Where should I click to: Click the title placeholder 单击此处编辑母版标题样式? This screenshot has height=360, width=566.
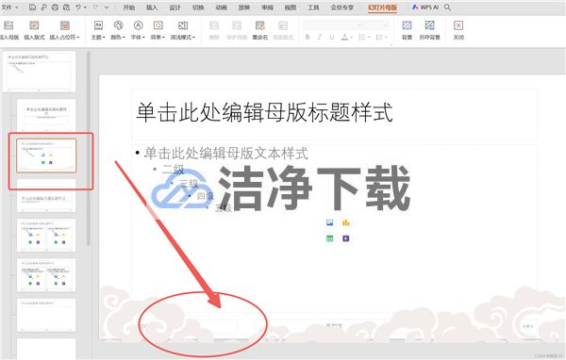tap(264, 112)
